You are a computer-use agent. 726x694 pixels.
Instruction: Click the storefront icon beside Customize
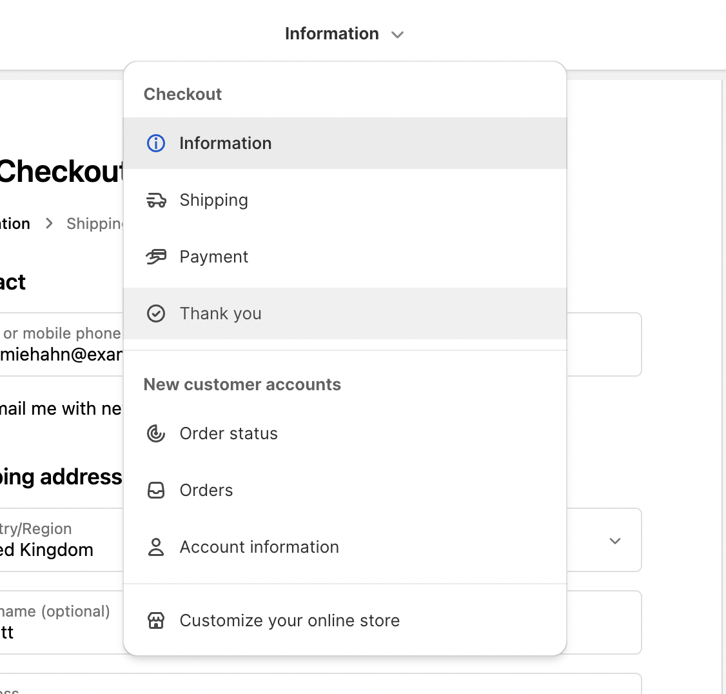156,620
